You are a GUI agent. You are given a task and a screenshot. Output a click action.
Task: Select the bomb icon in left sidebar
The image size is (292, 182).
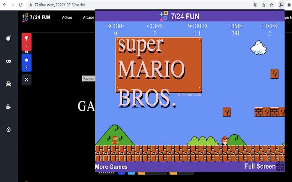coord(9,38)
